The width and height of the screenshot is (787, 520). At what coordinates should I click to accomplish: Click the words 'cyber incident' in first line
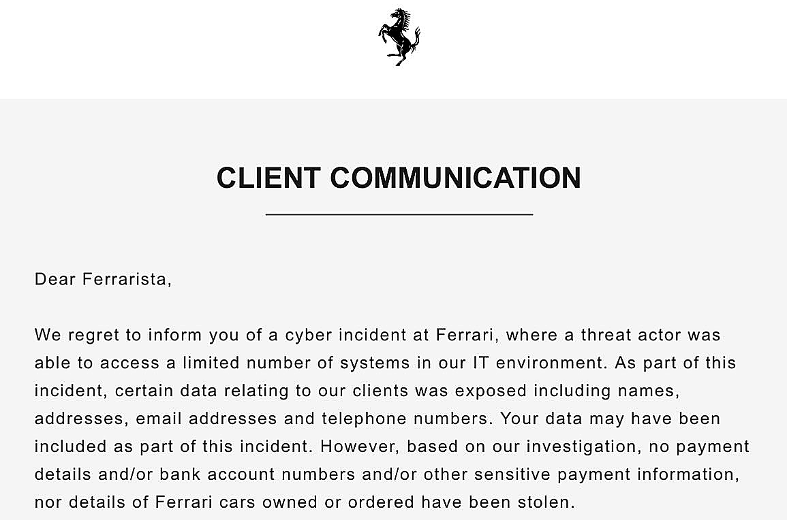[345, 335]
